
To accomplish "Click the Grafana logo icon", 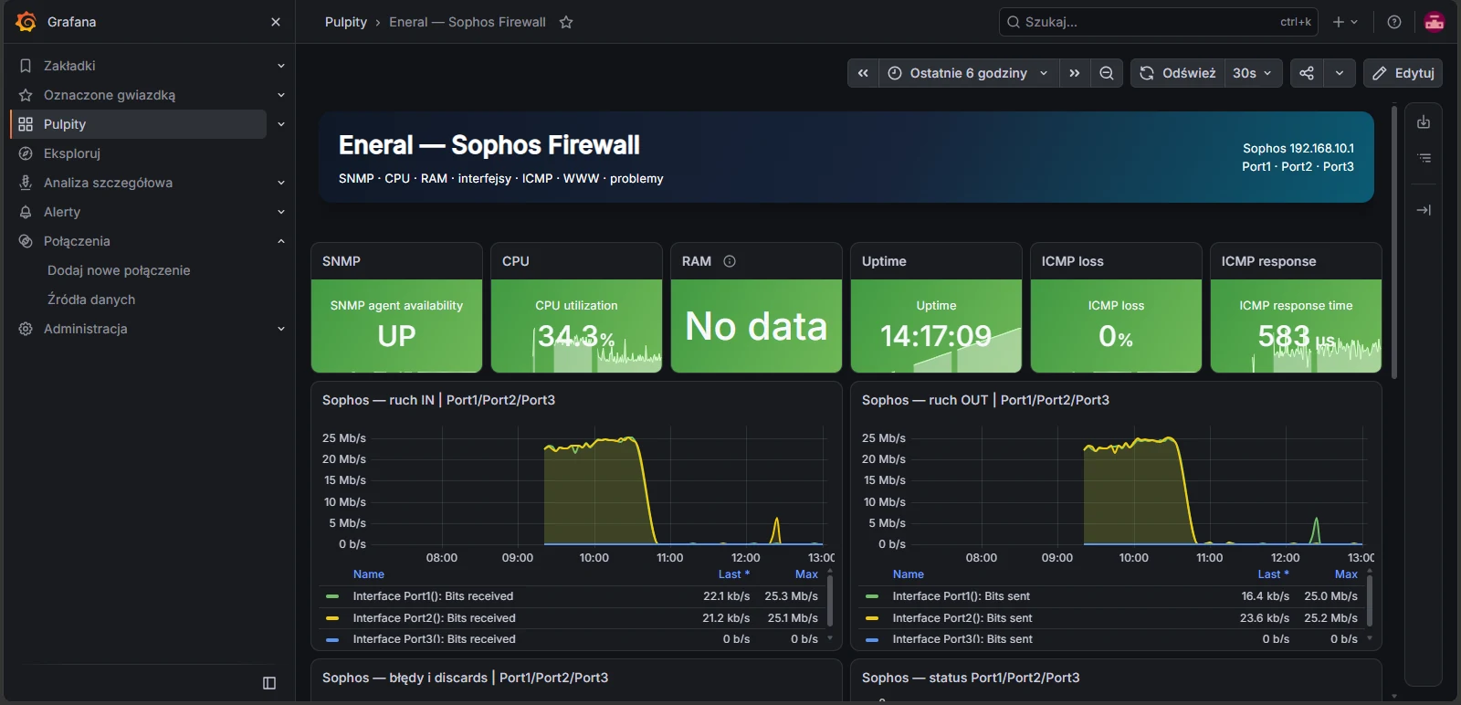I will pyautogui.click(x=26, y=21).
